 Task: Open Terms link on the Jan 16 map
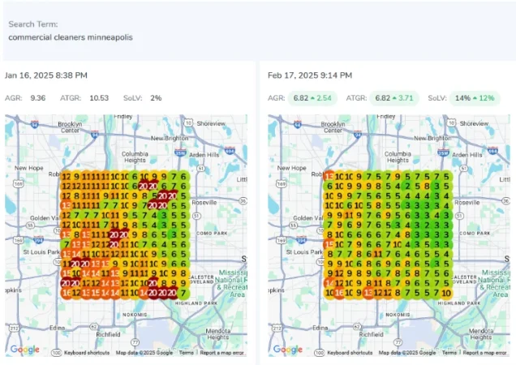coord(187,353)
